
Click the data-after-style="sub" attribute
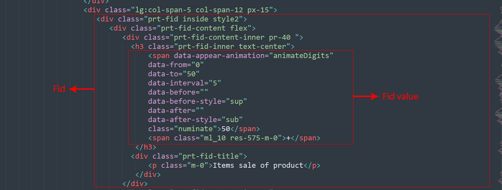click(x=195, y=120)
